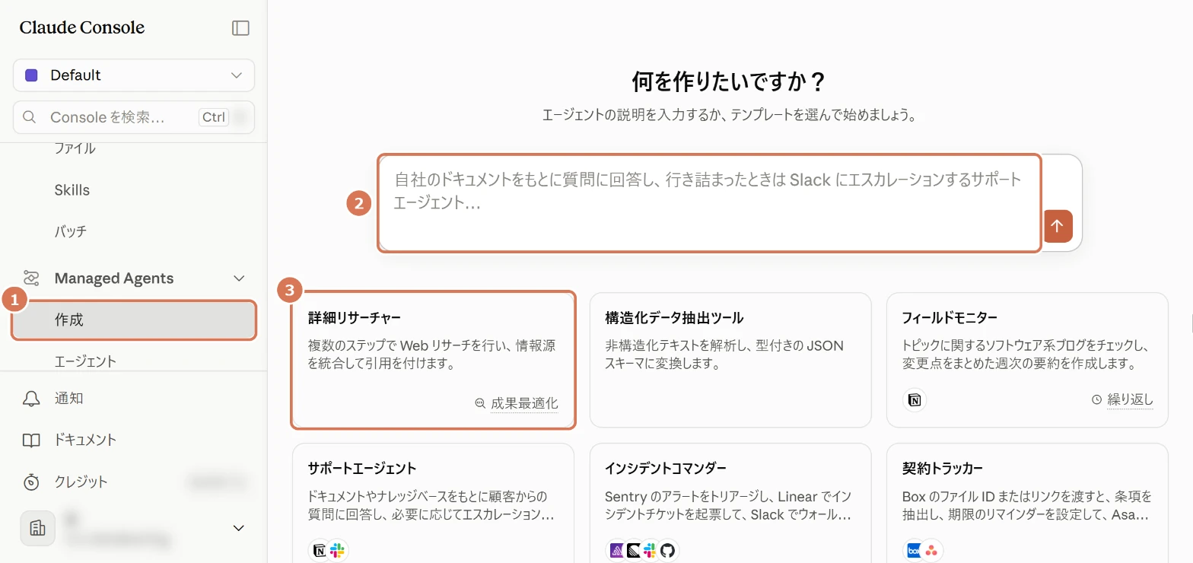1193x563 pixels.
Task: Open the Default workspace dropdown
Action: (x=134, y=75)
